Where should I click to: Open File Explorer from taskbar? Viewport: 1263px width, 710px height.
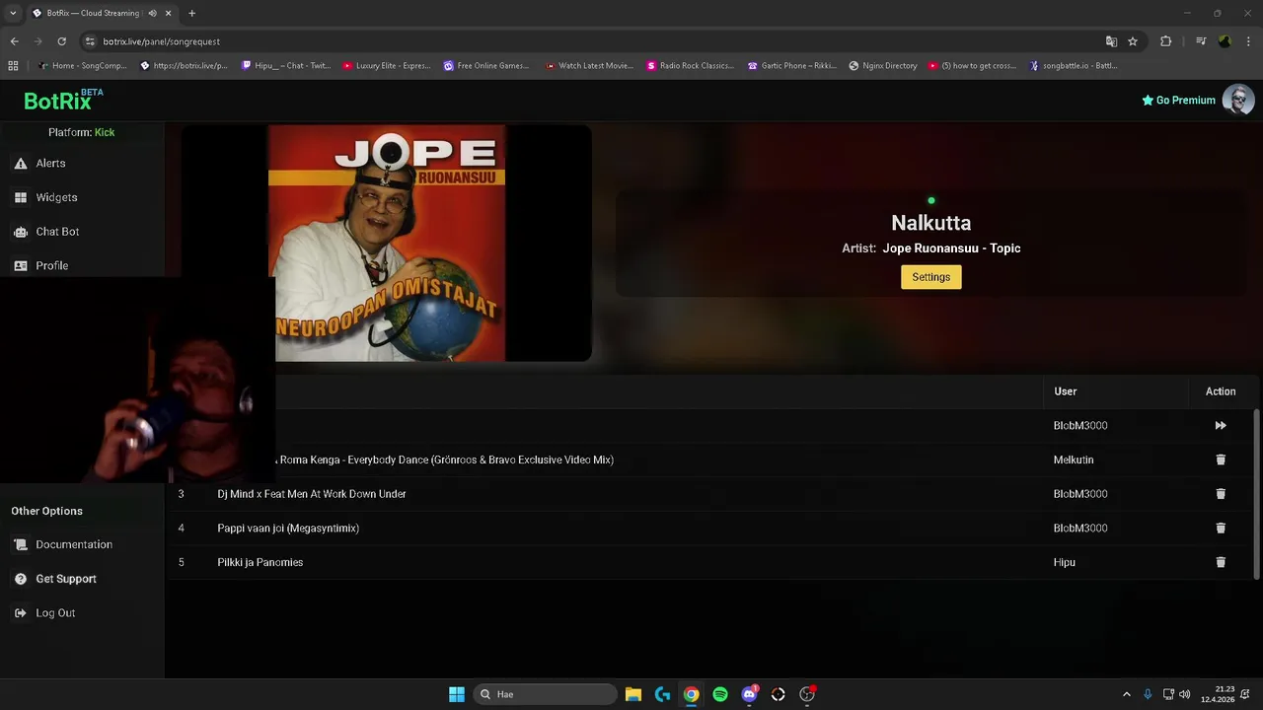633,694
